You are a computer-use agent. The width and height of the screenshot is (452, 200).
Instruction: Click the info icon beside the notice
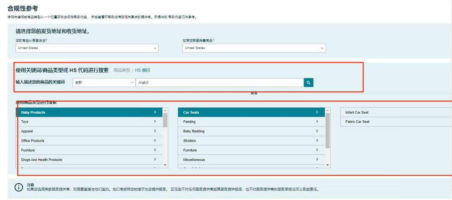coord(19,187)
